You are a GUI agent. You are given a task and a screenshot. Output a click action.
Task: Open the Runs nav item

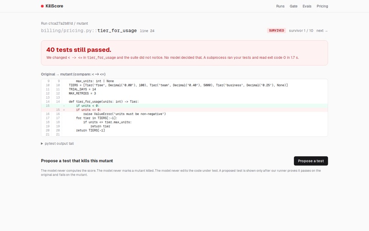pyautogui.click(x=280, y=6)
